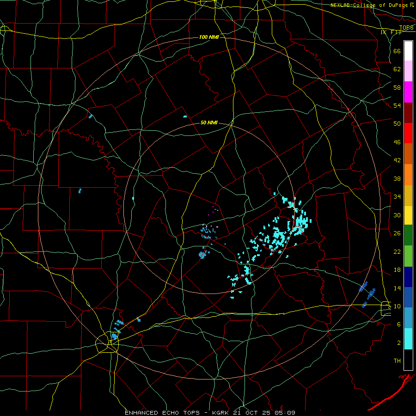
Task: Click the dark green legend swatch
Action: [x=408, y=235]
